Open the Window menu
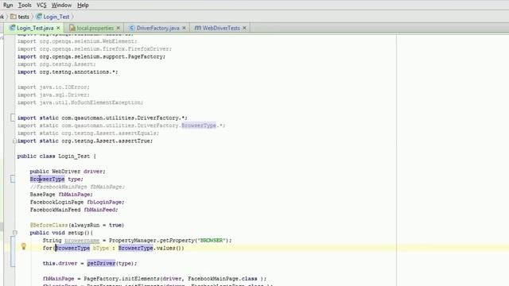 point(61,6)
